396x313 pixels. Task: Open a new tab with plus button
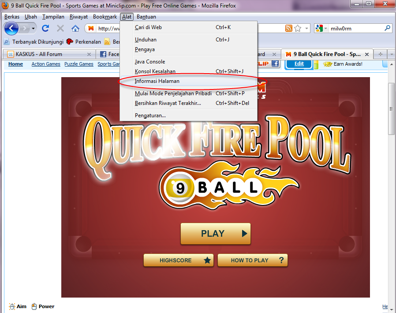381,54
